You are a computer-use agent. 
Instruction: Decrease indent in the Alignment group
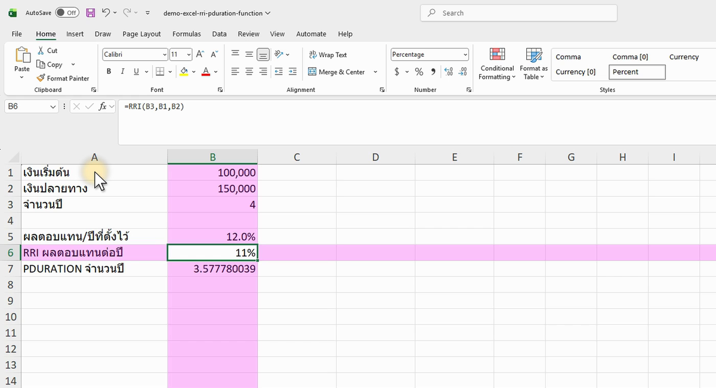pyautogui.click(x=279, y=72)
